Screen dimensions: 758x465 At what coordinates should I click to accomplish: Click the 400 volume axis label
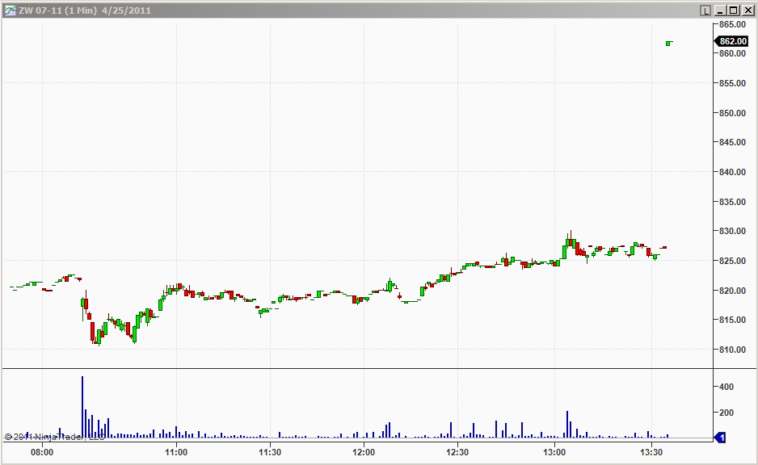coord(726,387)
